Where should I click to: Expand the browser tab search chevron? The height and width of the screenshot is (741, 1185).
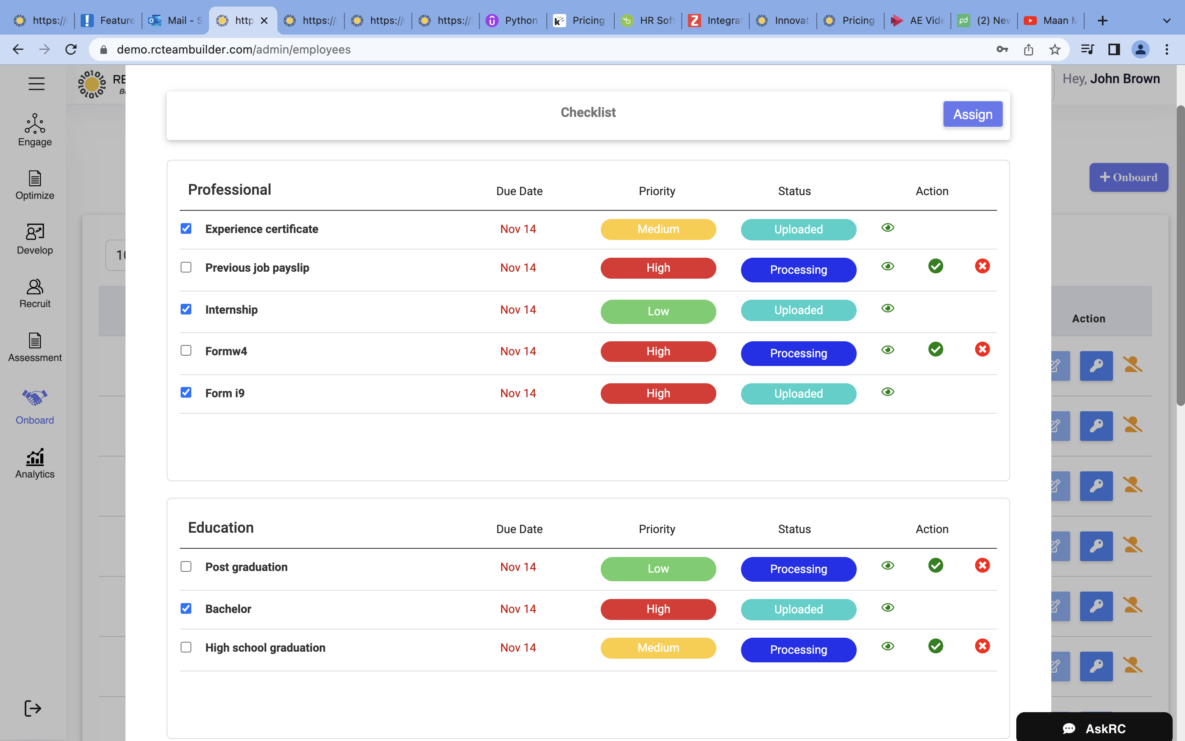tap(1166, 21)
